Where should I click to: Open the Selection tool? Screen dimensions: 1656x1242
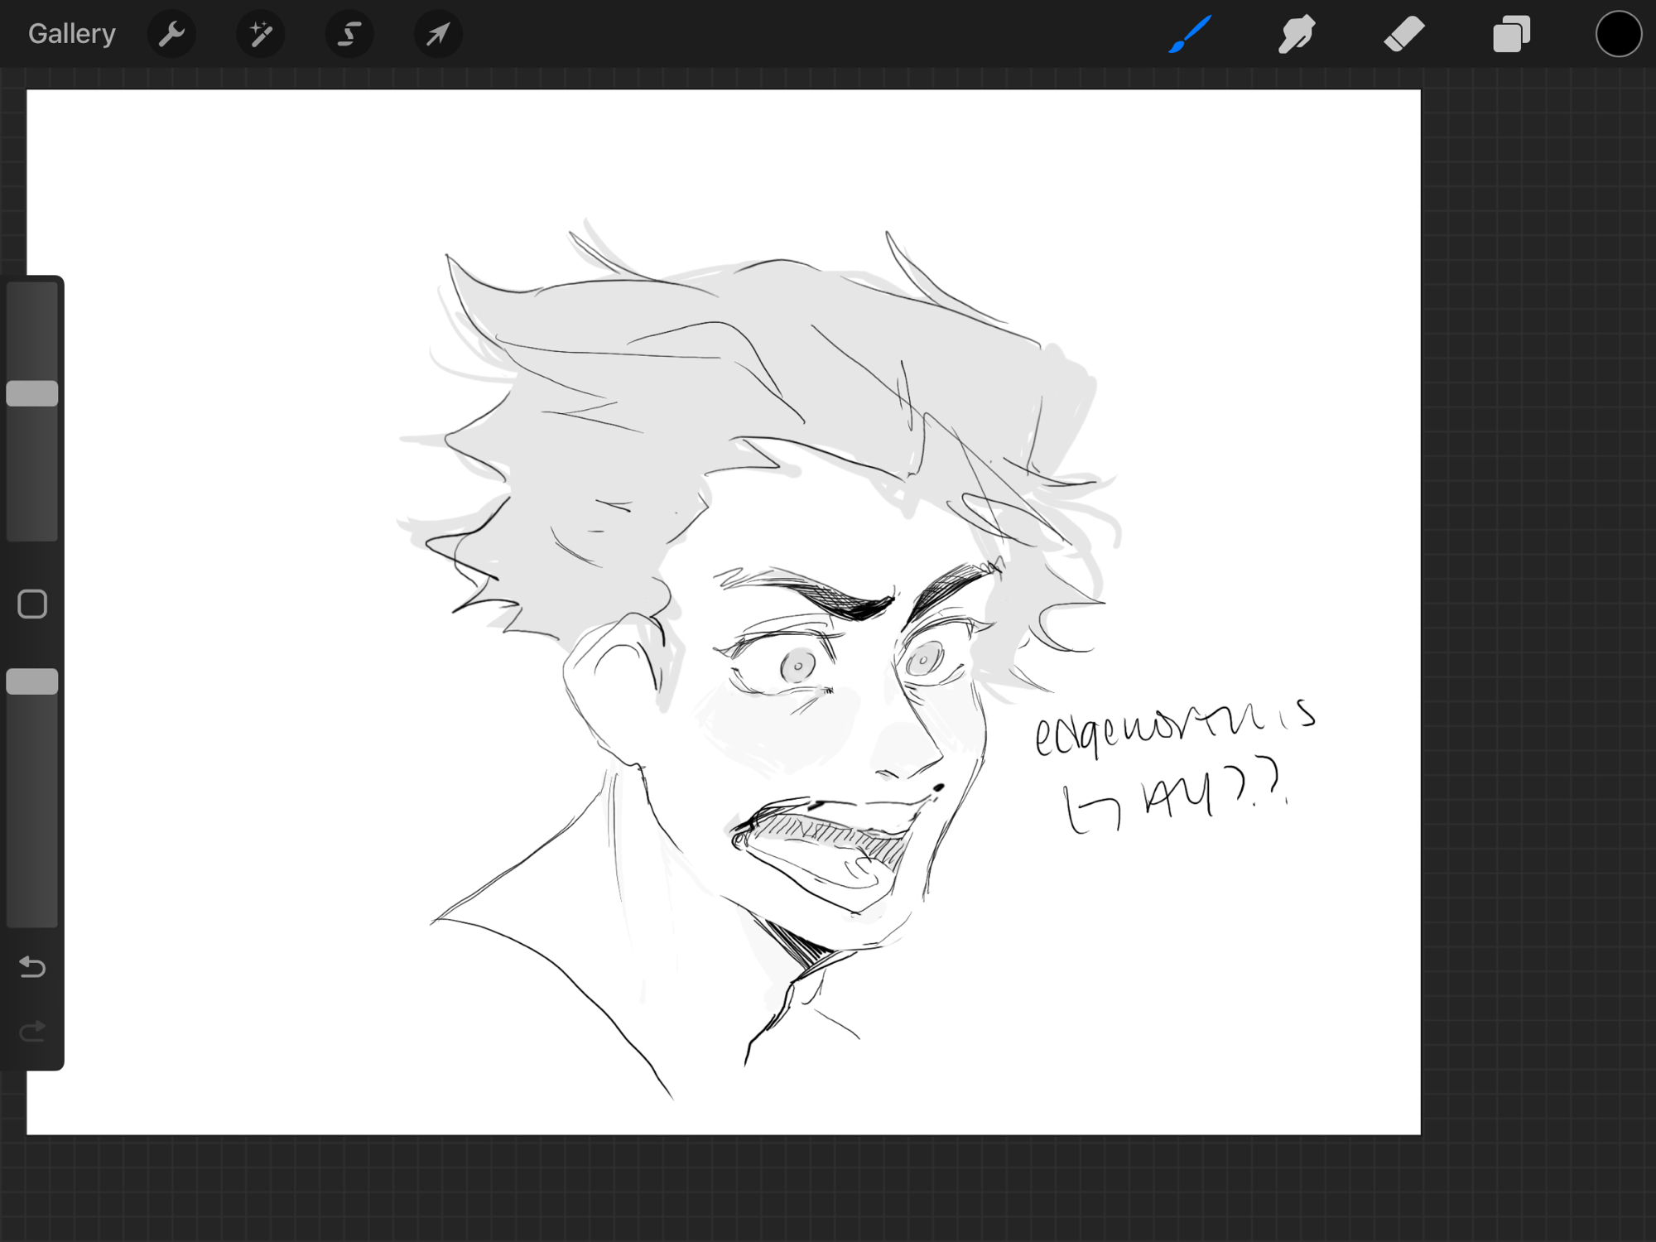tap(349, 34)
